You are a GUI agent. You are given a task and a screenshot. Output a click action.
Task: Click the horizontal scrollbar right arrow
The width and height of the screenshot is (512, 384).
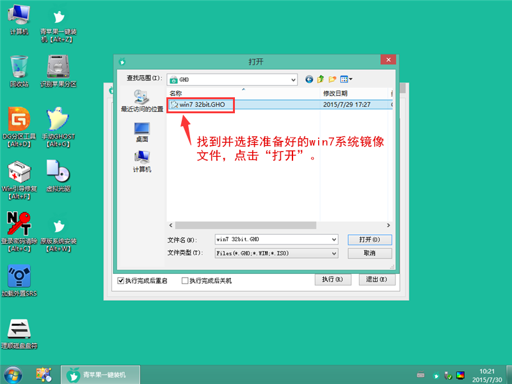click(388, 225)
